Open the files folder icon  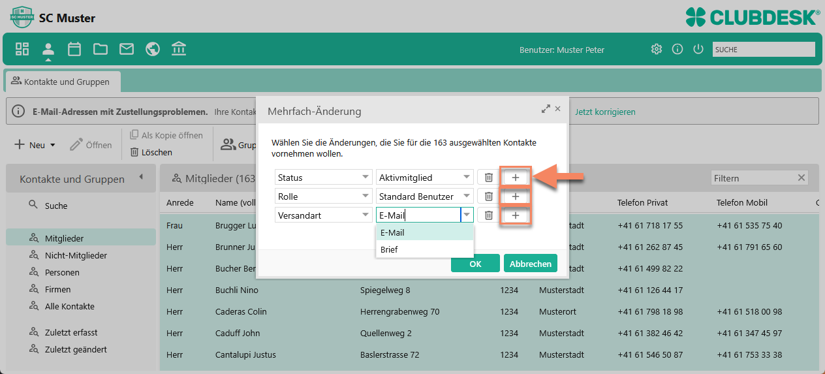tap(101, 49)
